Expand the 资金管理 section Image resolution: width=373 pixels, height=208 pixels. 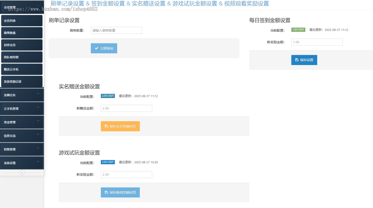(x=22, y=122)
